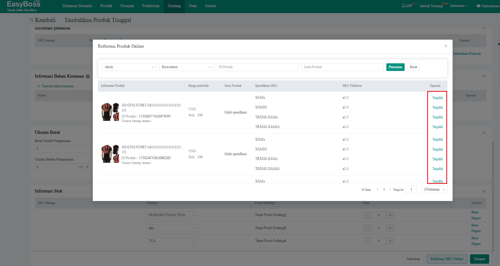This screenshot has height=266, width=500.
Task: Decrease stock with minus for YUA warehouse
Action: [368, 241]
